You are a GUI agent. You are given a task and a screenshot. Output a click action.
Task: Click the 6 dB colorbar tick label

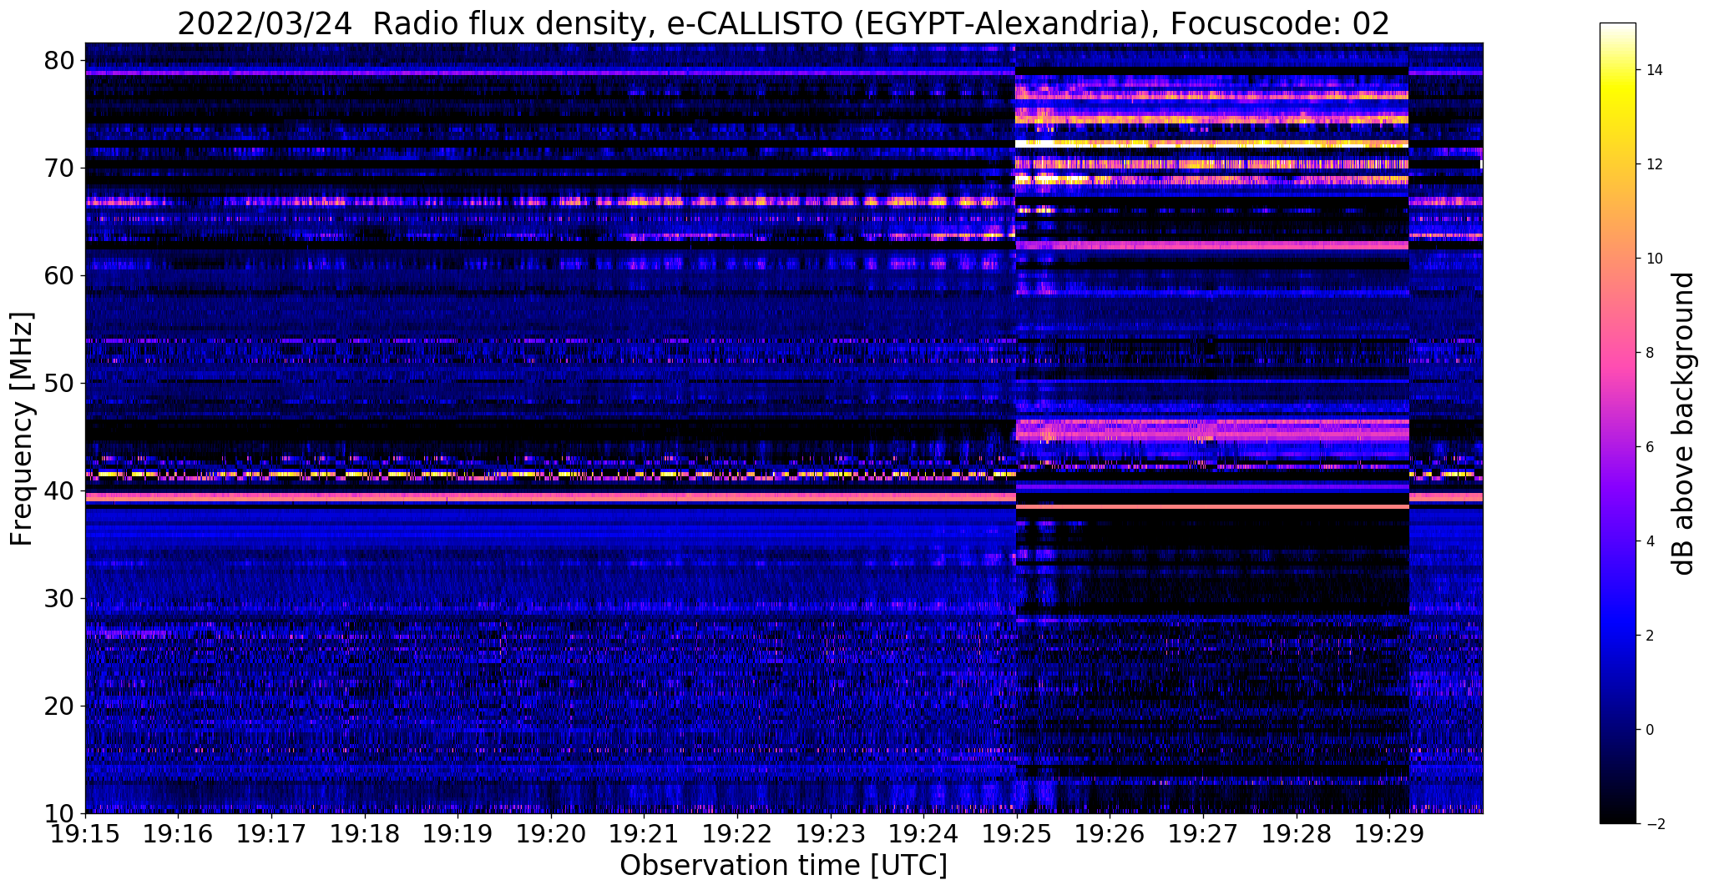1649,447
